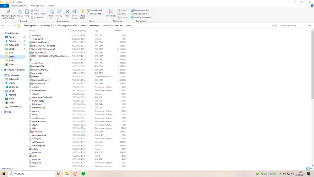
Task: Open the Nowy element dropdown
Action: pyautogui.click(x=95, y=10)
